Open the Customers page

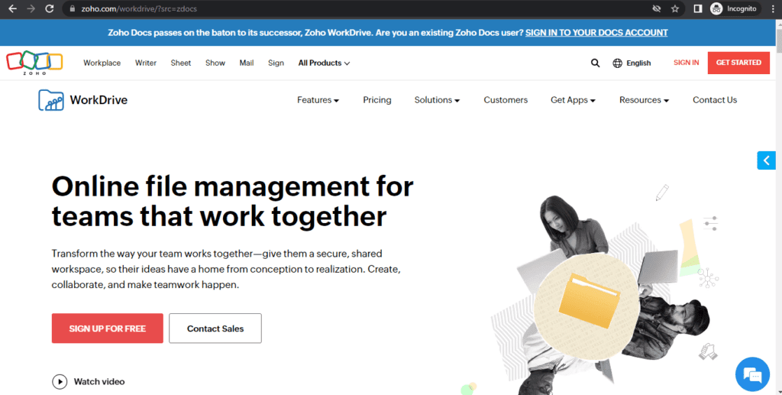[506, 100]
